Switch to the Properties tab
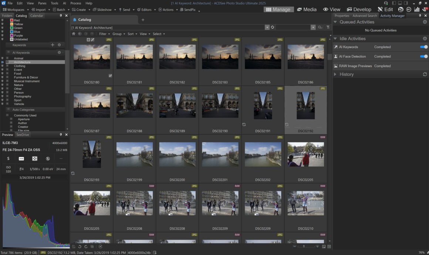429x255 pixels. (342, 16)
